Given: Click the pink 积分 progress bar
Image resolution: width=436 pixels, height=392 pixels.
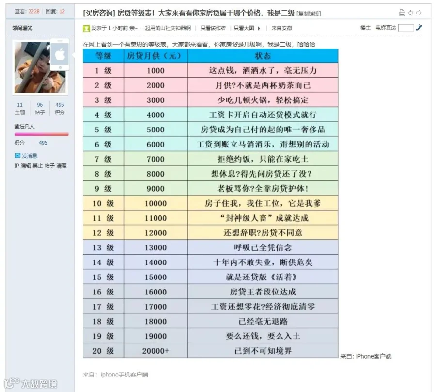Looking at the screenshot, I should point(42,134).
